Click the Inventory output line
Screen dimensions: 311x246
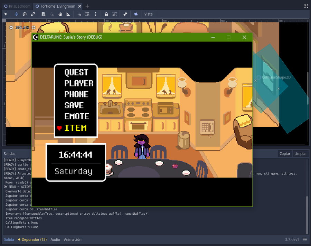[77, 214]
